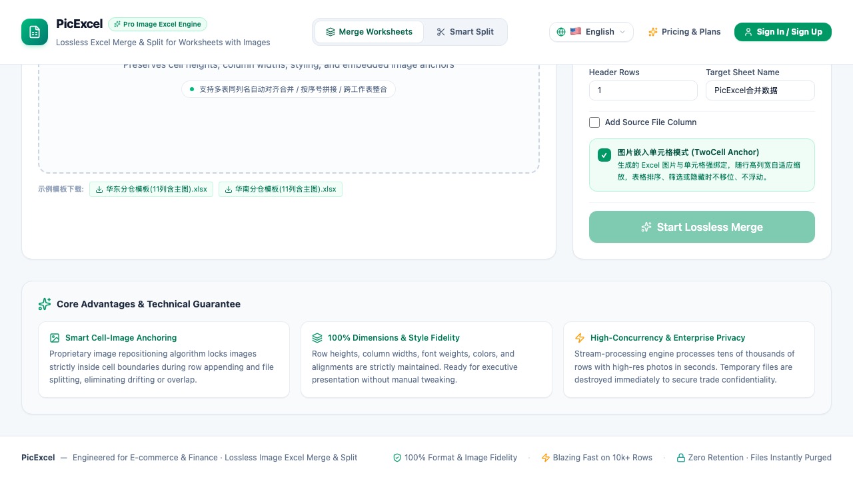853x479 pixels.
Task: Click the US flag icon
Action: tap(576, 31)
